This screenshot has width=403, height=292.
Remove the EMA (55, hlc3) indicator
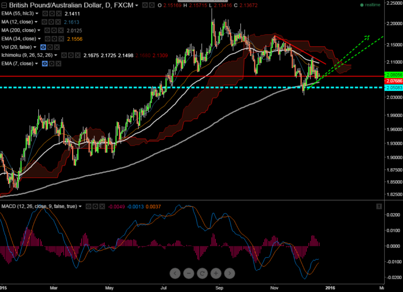[59, 13]
